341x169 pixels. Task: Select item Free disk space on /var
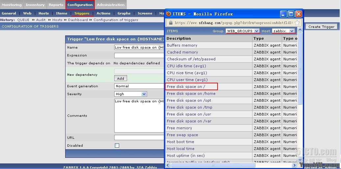point(189,121)
